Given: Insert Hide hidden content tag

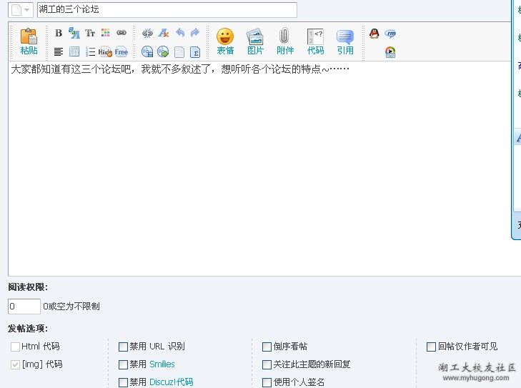Looking at the screenshot, I should click(x=105, y=52).
